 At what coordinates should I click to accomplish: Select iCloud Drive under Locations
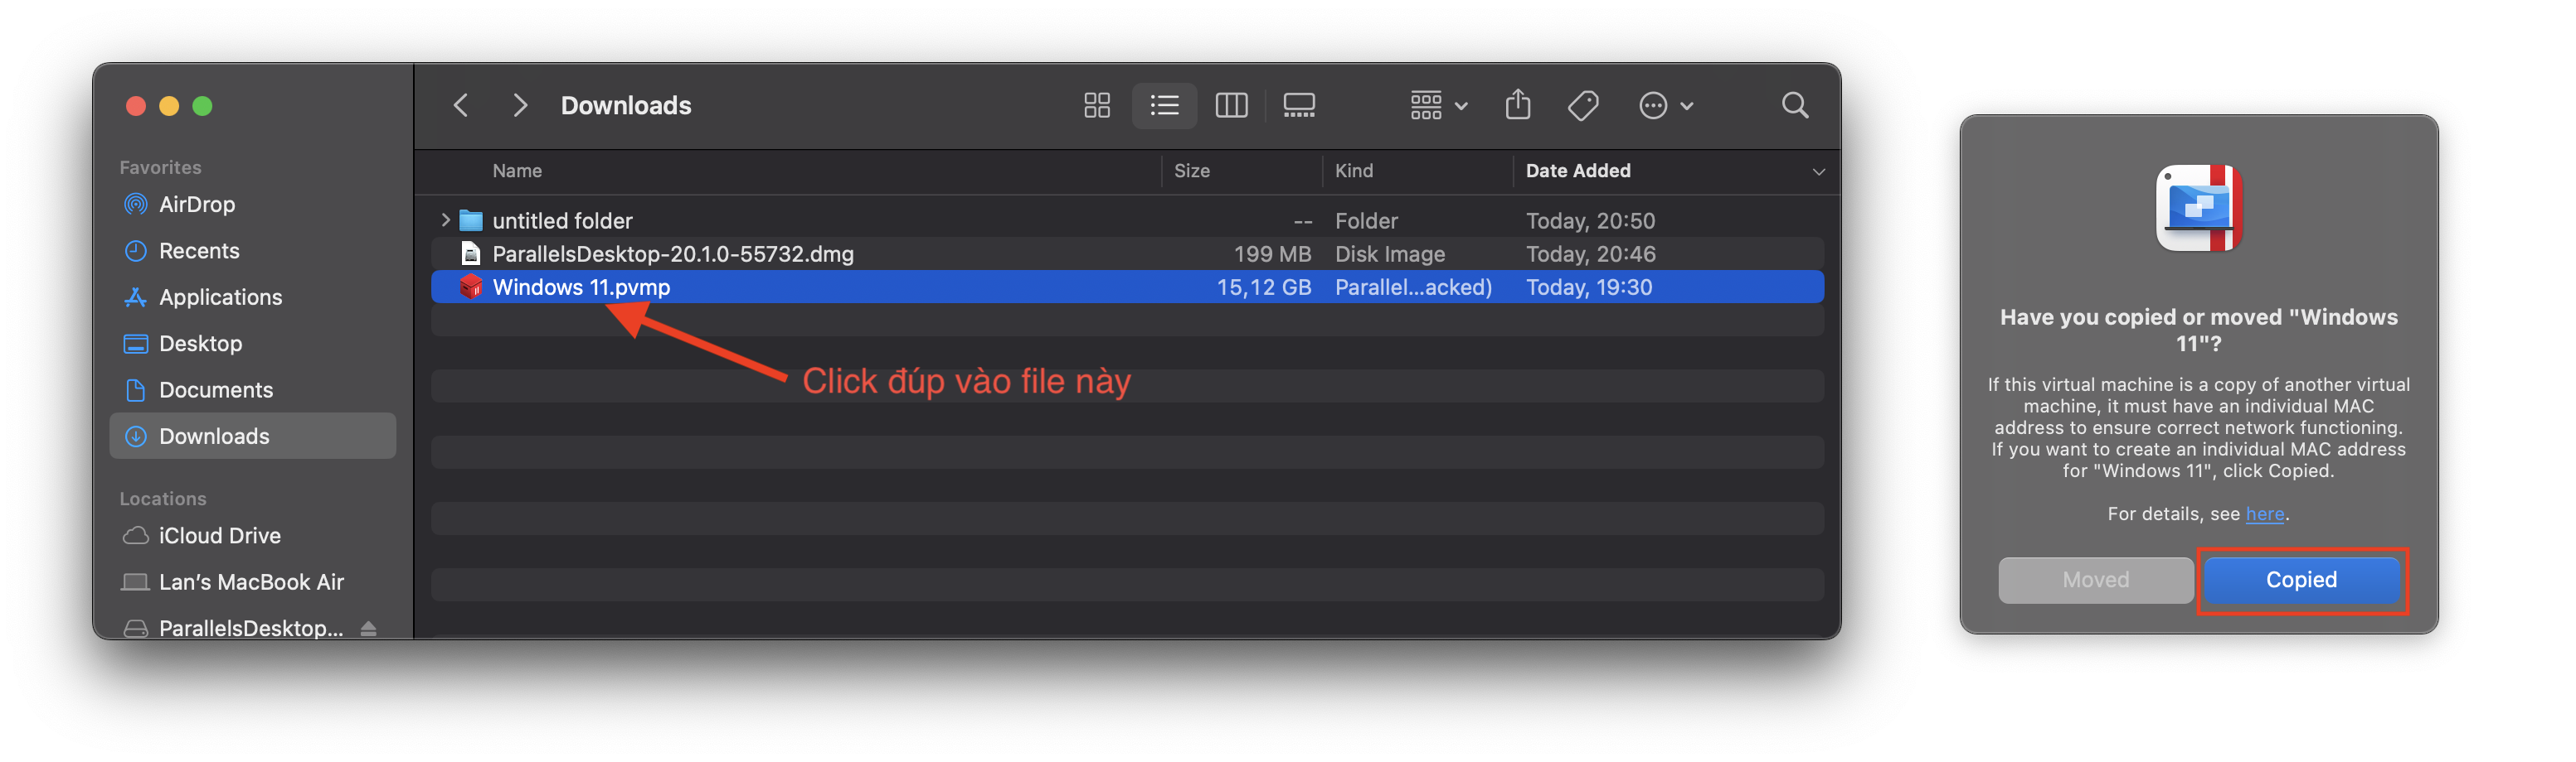(x=220, y=535)
